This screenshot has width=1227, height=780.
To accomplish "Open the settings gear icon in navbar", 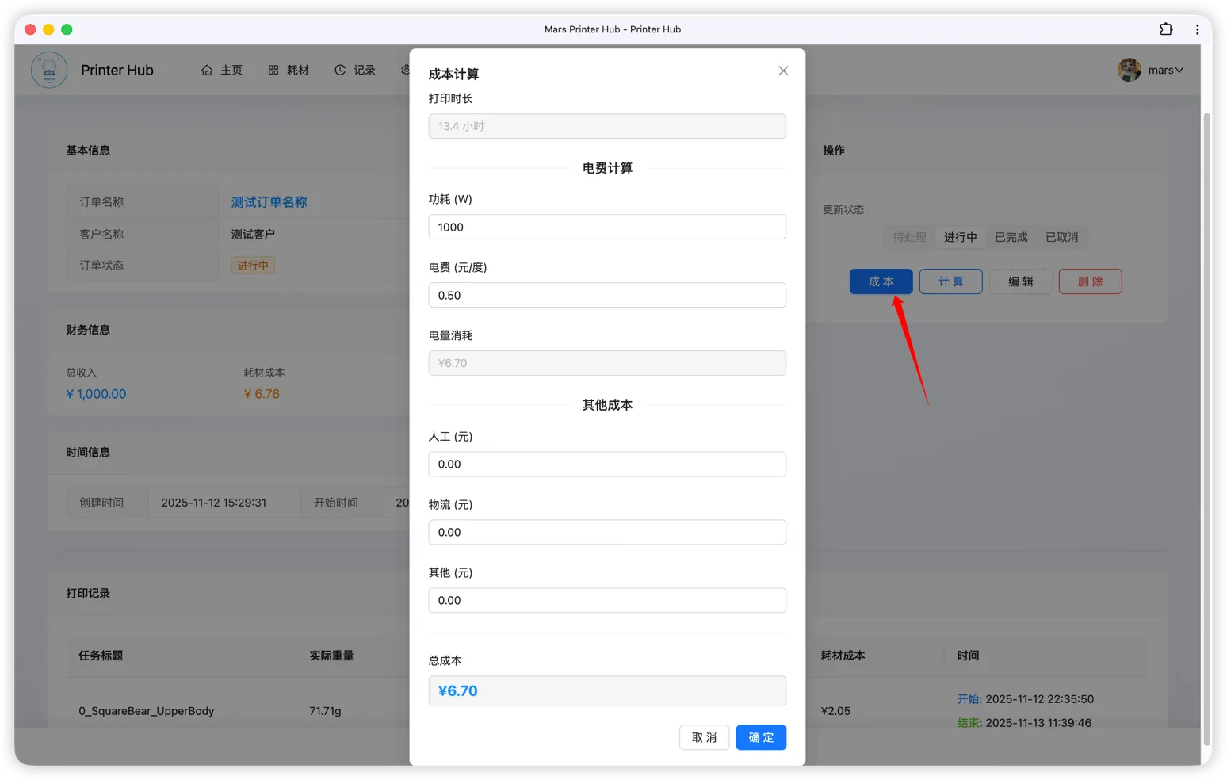I will (406, 70).
